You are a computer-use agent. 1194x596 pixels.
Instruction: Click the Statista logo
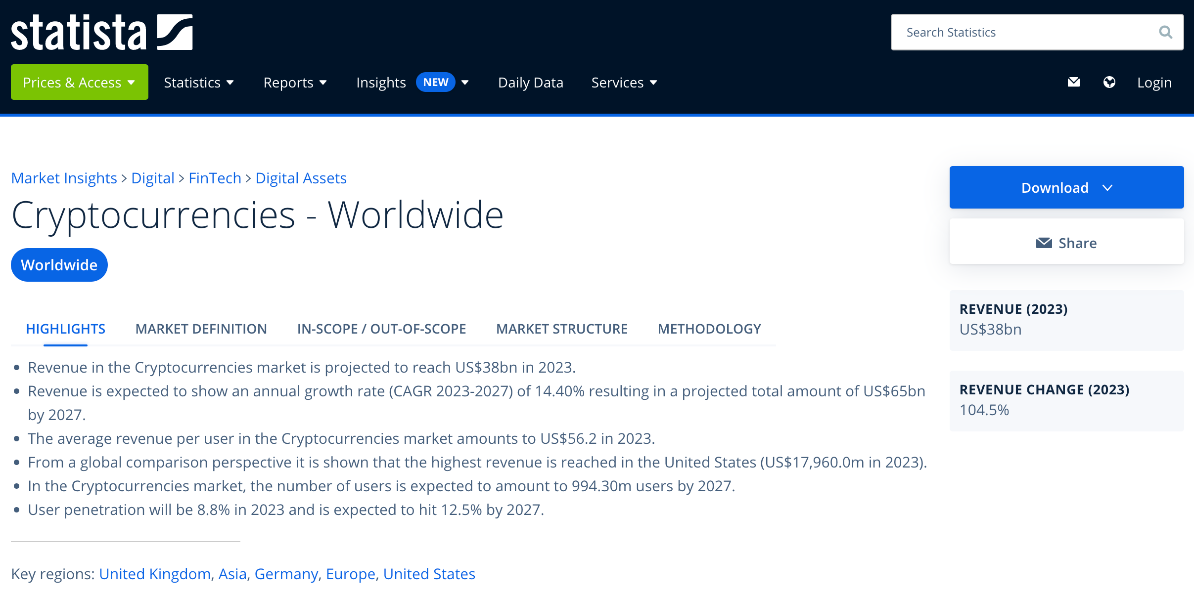click(101, 33)
